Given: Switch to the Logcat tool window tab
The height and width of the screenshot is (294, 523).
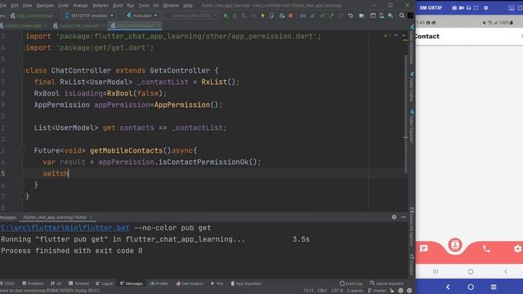Looking at the screenshot, I should [x=104, y=283].
